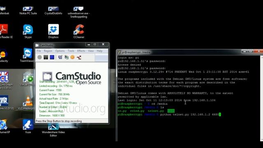This screenshot has height=148, width=263.
Task: Stop recording with the blue square button
Action: point(52,57)
